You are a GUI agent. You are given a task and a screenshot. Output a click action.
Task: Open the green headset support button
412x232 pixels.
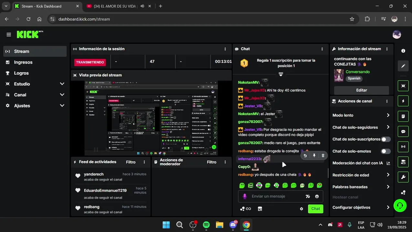pyautogui.click(x=400, y=205)
